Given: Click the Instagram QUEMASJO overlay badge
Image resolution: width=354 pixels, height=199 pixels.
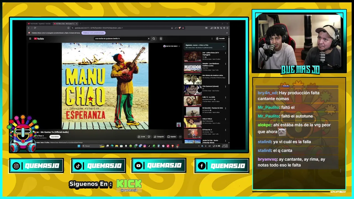Looking at the screenshot, I should tap(37, 166).
